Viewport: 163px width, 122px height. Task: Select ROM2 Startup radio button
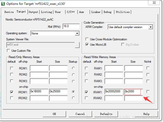tap(73, 75)
